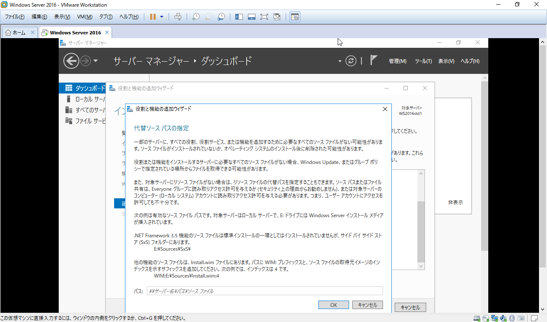Click OK in the alternate source dialog

[333, 305]
